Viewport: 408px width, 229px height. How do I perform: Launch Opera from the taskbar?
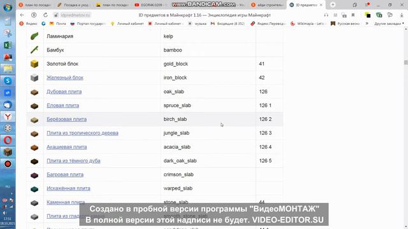pos(8,140)
